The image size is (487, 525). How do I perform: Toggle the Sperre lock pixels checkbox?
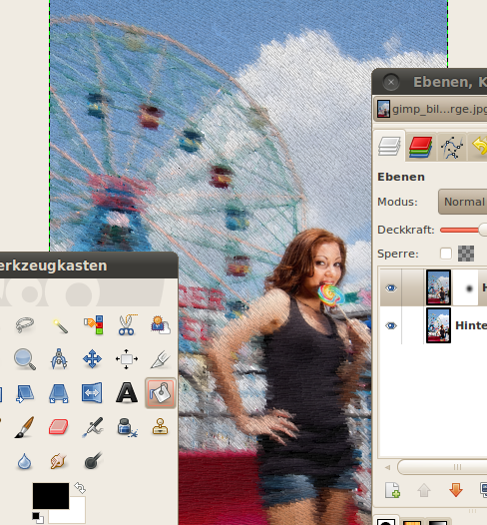click(x=446, y=254)
